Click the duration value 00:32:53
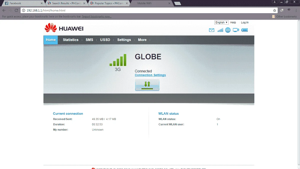This screenshot has width=300, height=169. pos(97,124)
